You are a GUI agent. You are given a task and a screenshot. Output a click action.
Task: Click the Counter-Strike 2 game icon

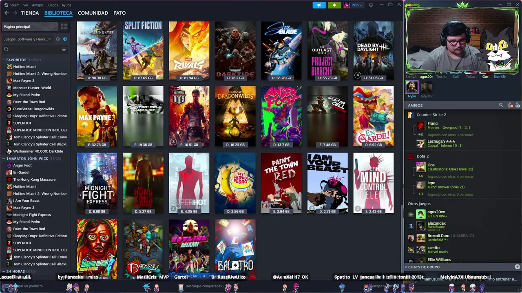click(411, 115)
